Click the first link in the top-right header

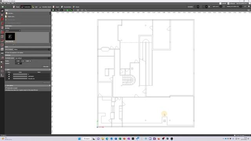point(223,4)
